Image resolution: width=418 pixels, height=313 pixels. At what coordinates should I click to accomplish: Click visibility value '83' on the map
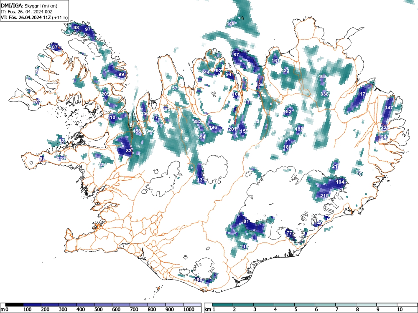point(129,150)
